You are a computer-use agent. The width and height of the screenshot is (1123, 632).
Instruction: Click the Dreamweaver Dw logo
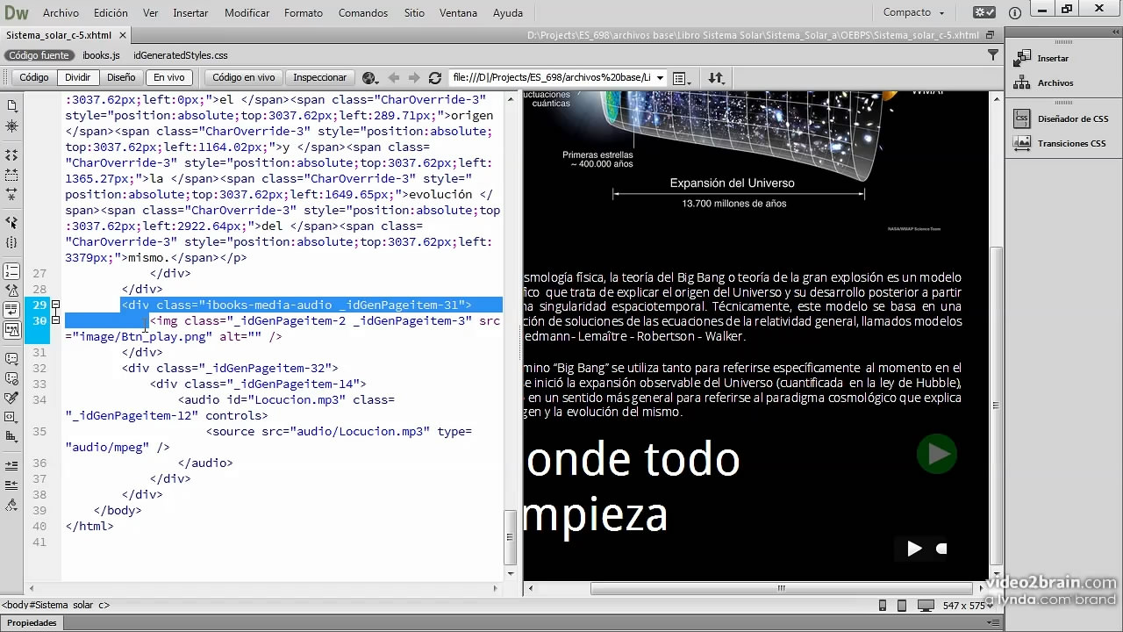point(17,12)
